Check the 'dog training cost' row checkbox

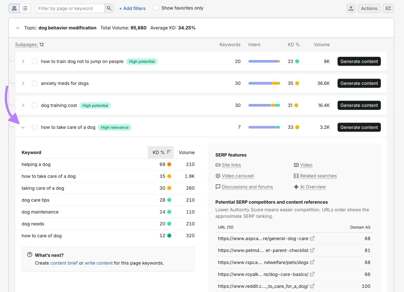click(34, 105)
